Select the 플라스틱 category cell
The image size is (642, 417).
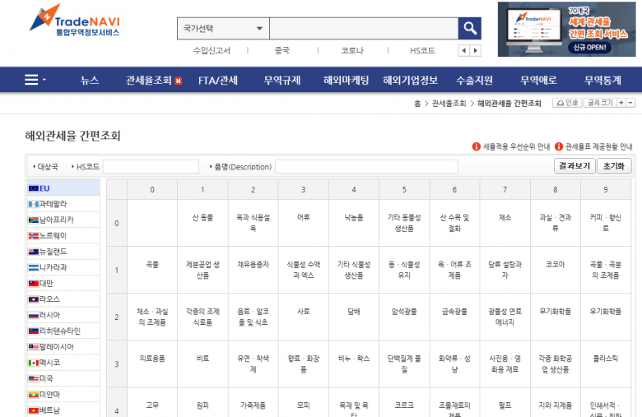[x=606, y=364]
